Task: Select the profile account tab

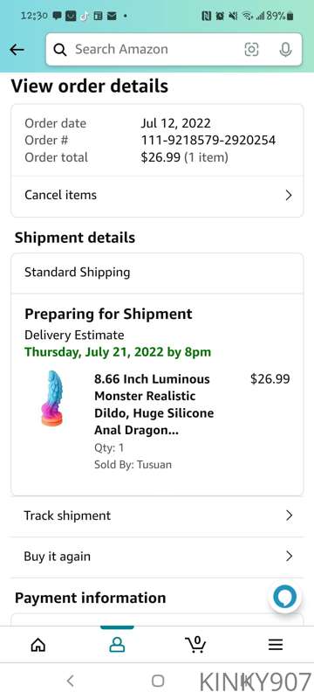Action: (117, 645)
